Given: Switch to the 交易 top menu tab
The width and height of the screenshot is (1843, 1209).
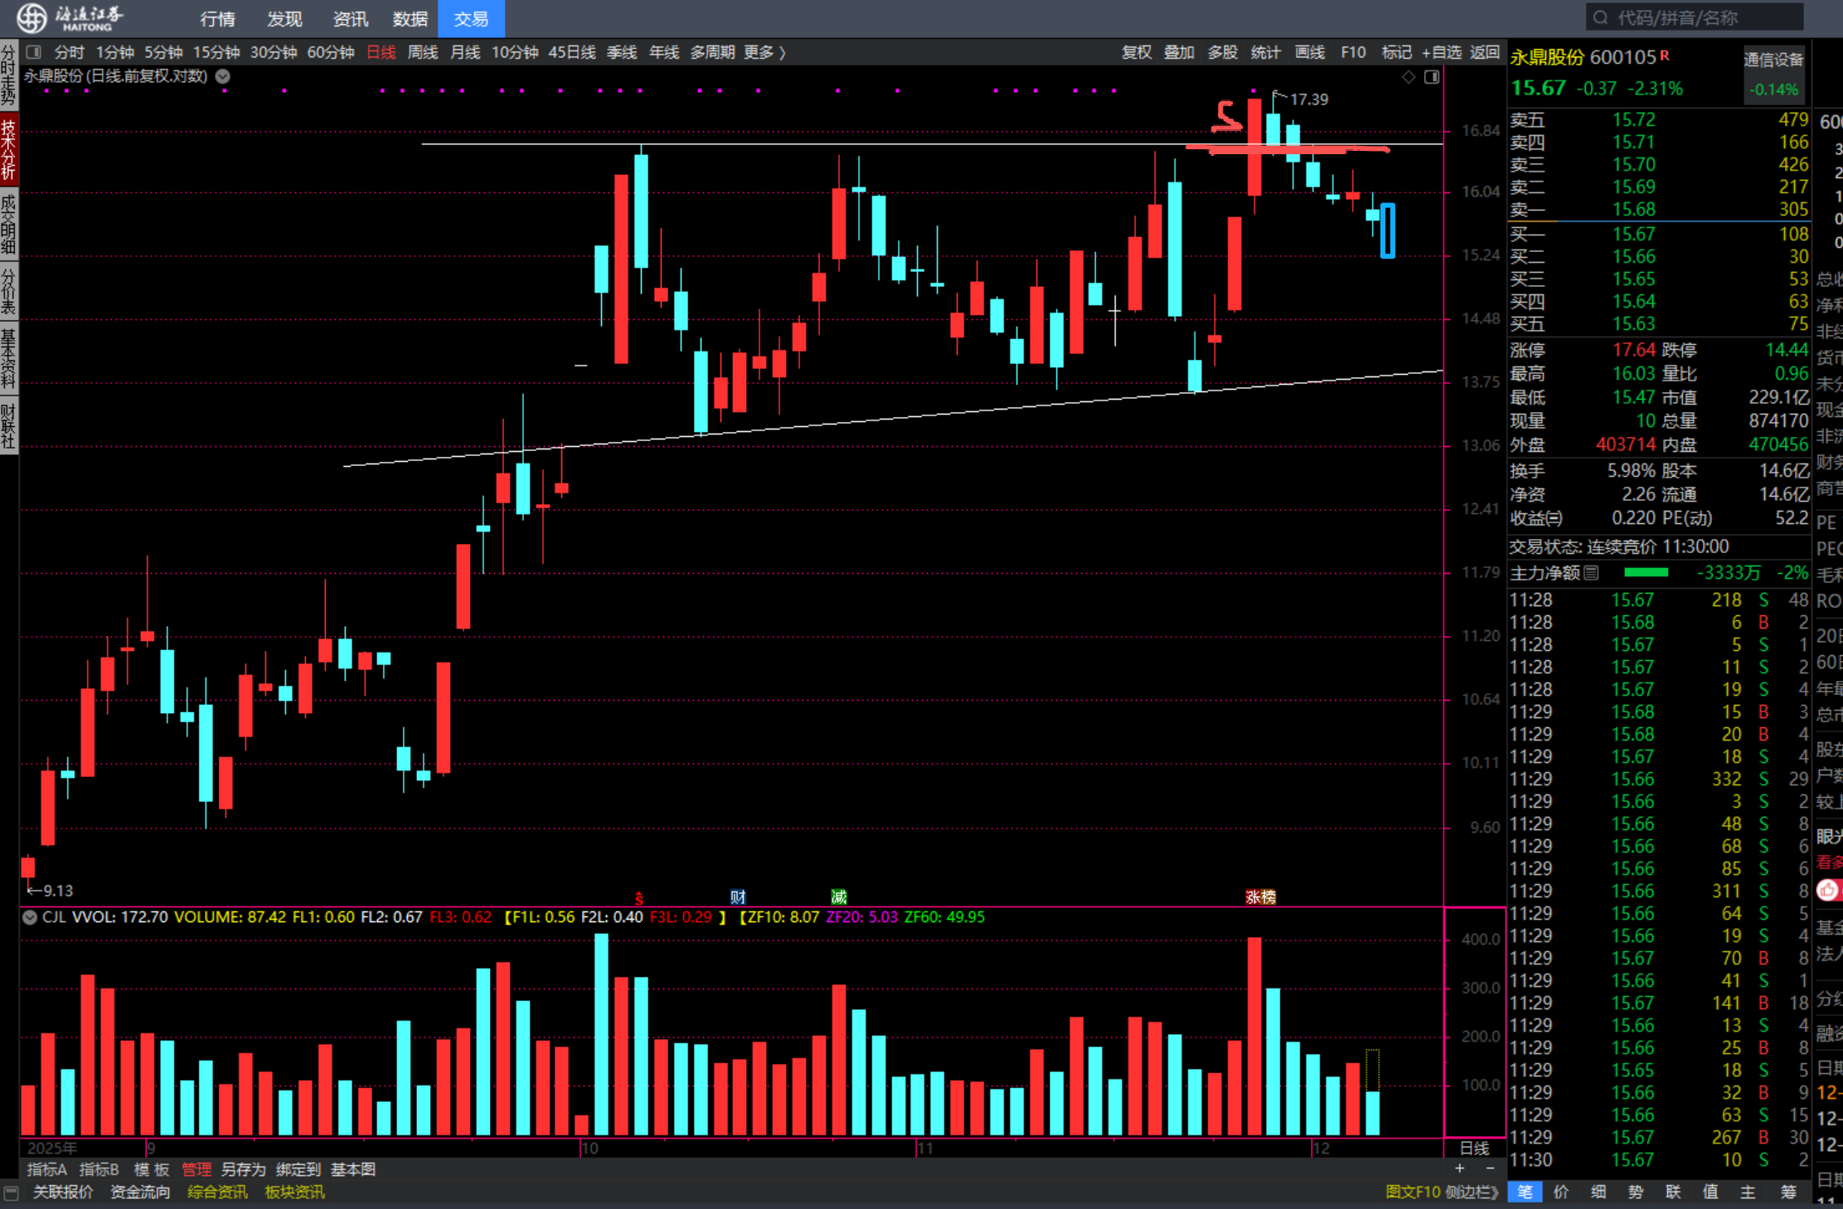Looking at the screenshot, I should [471, 18].
